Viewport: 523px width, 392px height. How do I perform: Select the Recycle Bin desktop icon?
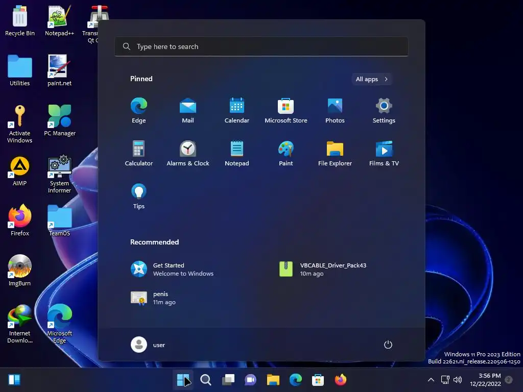click(20, 20)
